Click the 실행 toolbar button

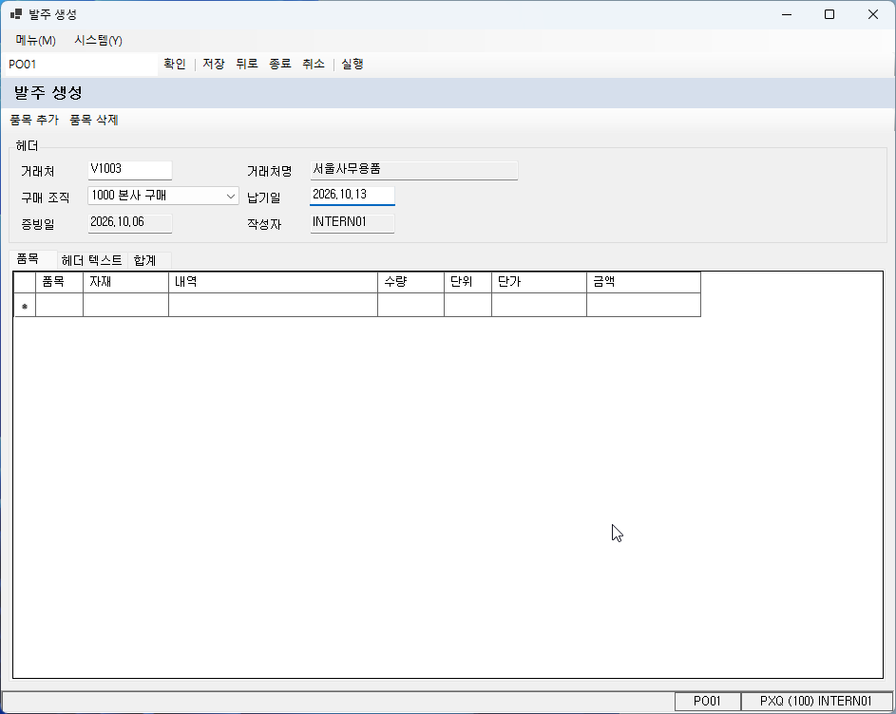point(353,64)
